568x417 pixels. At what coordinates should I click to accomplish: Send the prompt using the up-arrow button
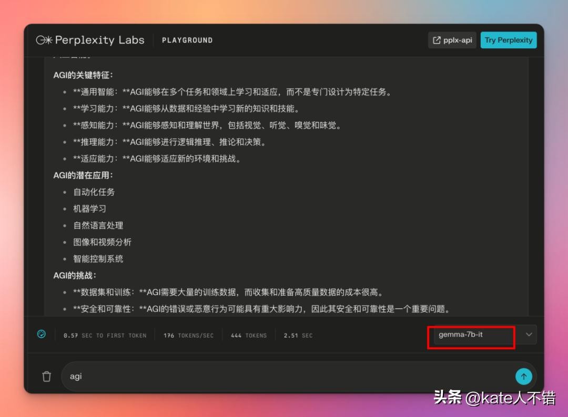tap(523, 376)
